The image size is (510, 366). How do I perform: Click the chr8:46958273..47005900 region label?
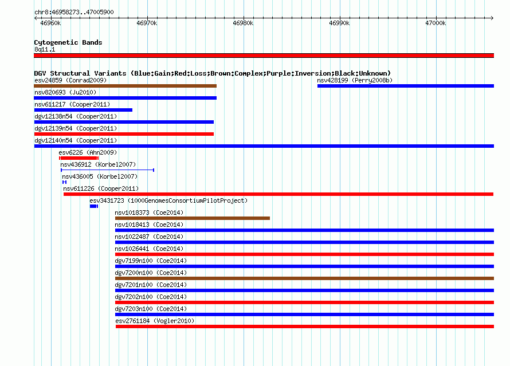pos(74,12)
